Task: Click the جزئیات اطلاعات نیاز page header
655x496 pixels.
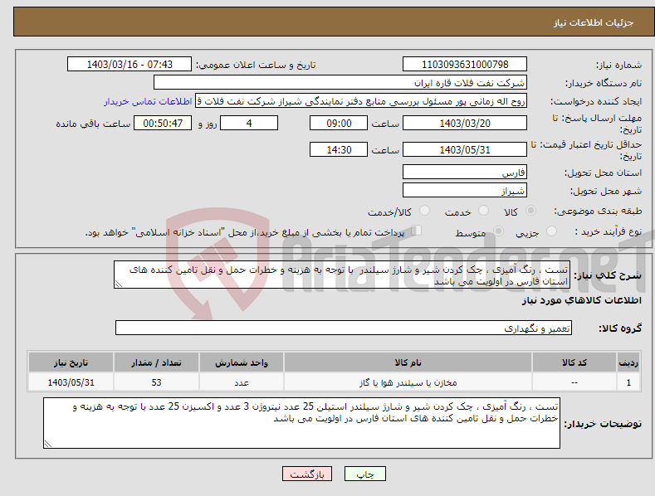Action: (x=594, y=22)
